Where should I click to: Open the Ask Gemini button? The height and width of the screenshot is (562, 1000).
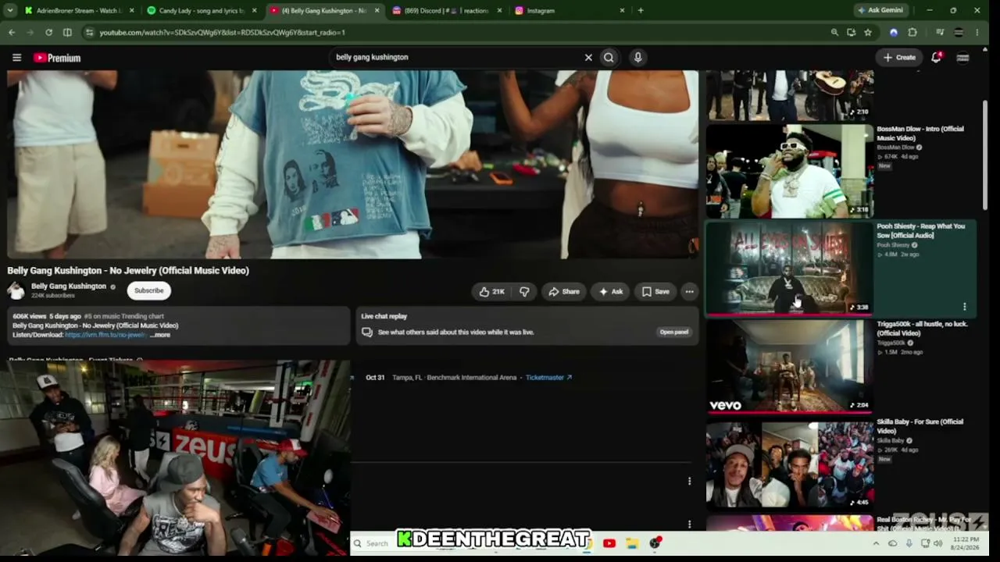click(x=880, y=10)
